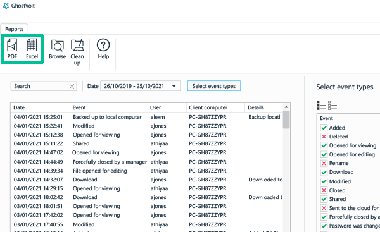The image size is (380, 232).
Task: Click 'Backup locati' details cell
Action: tap(264, 117)
